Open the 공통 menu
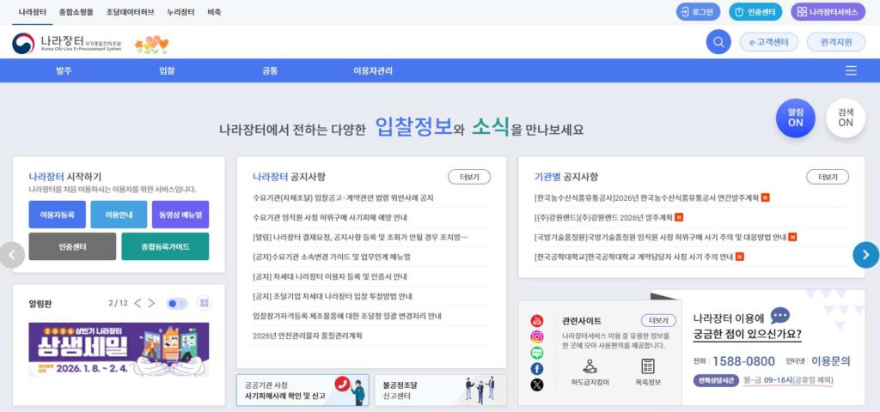880x412 pixels. [x=270, y=70]
